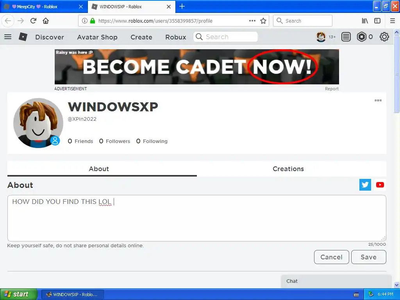400x300 pixels.
Task: Click the Become Cadet Now advertisement banner
Action: [x=197, y=67]
